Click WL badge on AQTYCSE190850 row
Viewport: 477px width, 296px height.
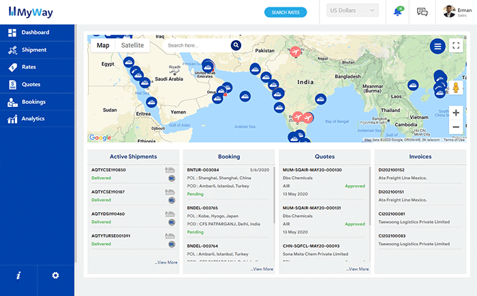172,178
